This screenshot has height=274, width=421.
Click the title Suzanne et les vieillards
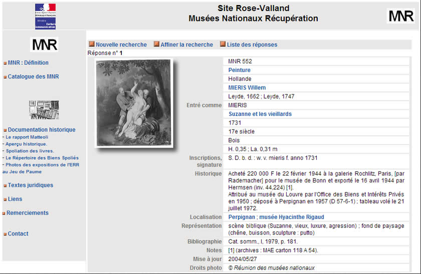pos(260,114)
